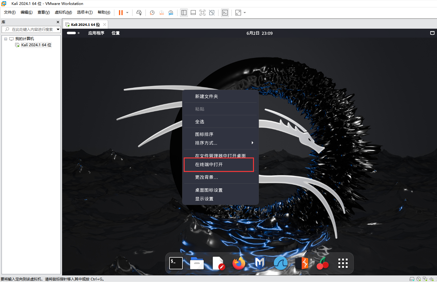Image resolution: width=437 pixels, height=282 pixels.
Task: Open CherryTree notes app in dock
Action: click(322, 263)
